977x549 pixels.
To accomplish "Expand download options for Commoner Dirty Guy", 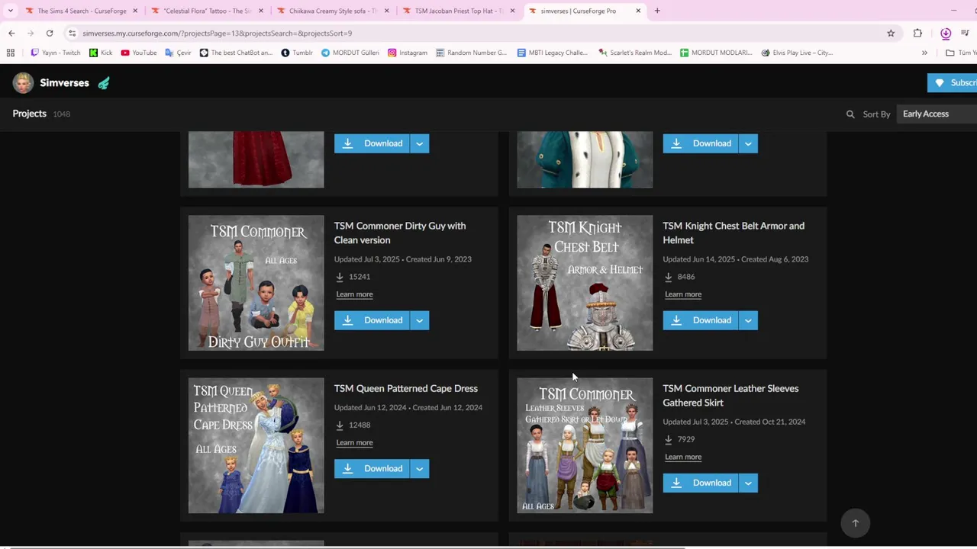I will pos(419,320).
